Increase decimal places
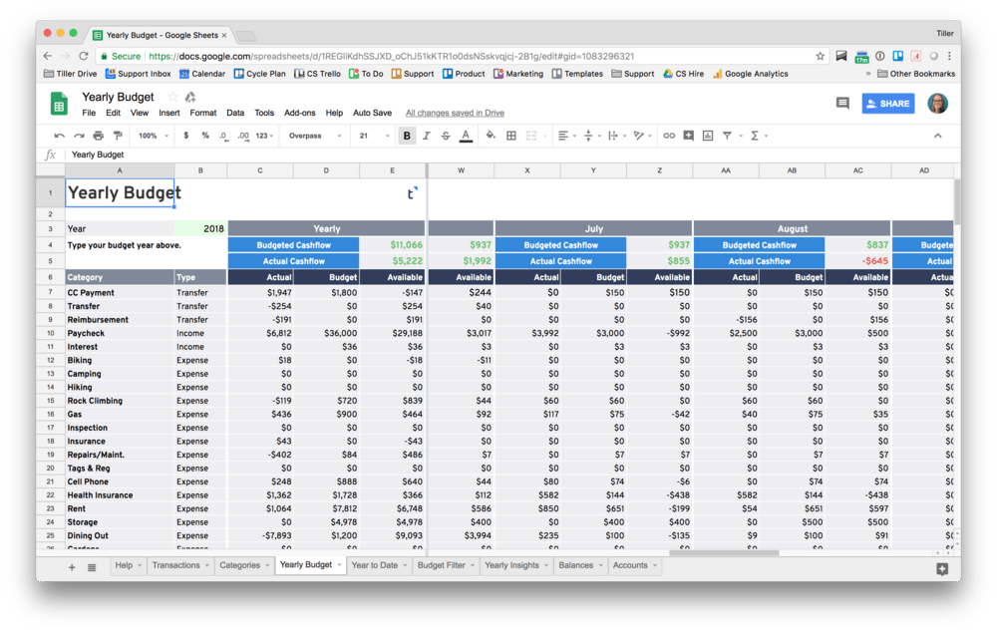Viewport: 997px width, 633px height. pyautogui.click(x=243, y=136)
